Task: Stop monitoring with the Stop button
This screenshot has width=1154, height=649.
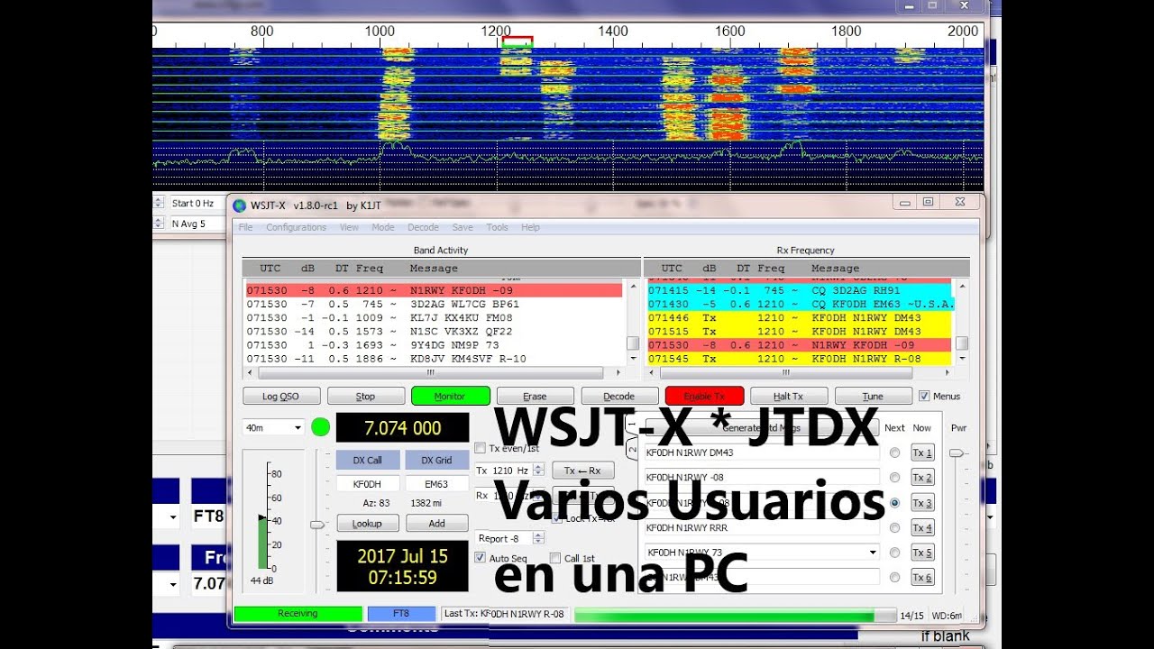Action: point(365,396)
